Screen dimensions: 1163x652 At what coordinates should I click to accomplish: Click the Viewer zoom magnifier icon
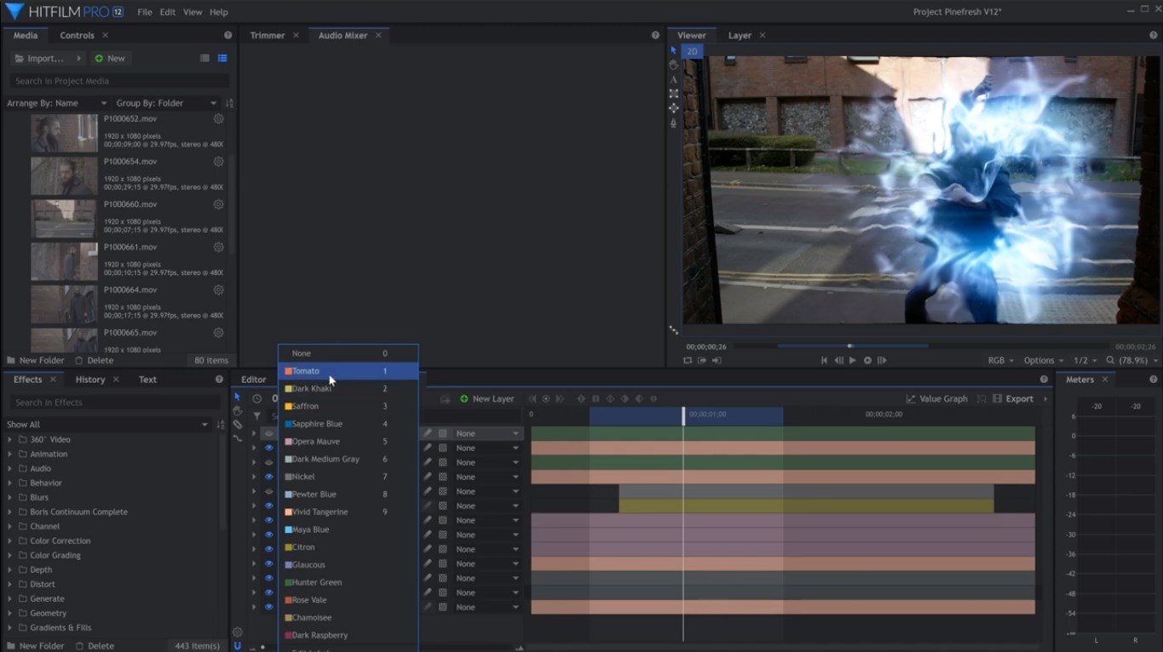pyautogui.click(x=1110, y=360)
